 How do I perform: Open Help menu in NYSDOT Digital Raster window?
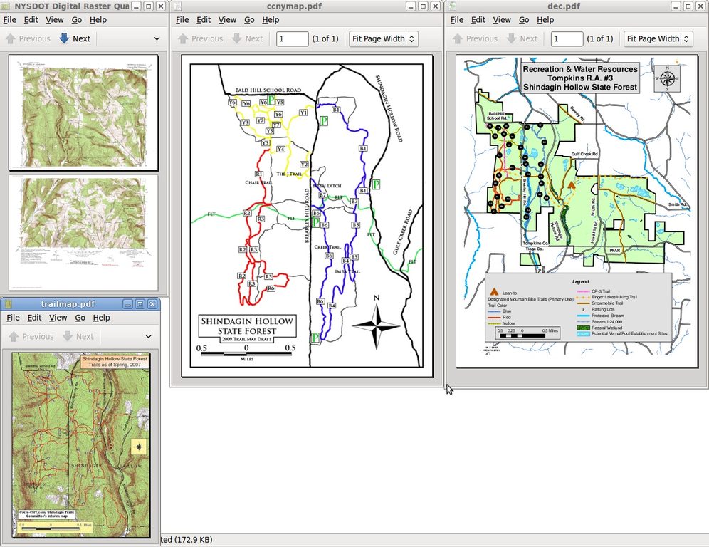pyautogui.click(x=98, y=19)
